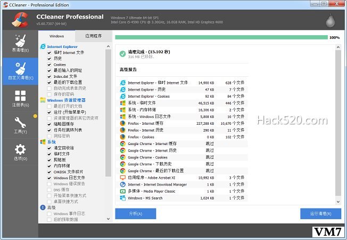
Task: Select the Windows 资源管理器 category heading
Action: point(66,100)
